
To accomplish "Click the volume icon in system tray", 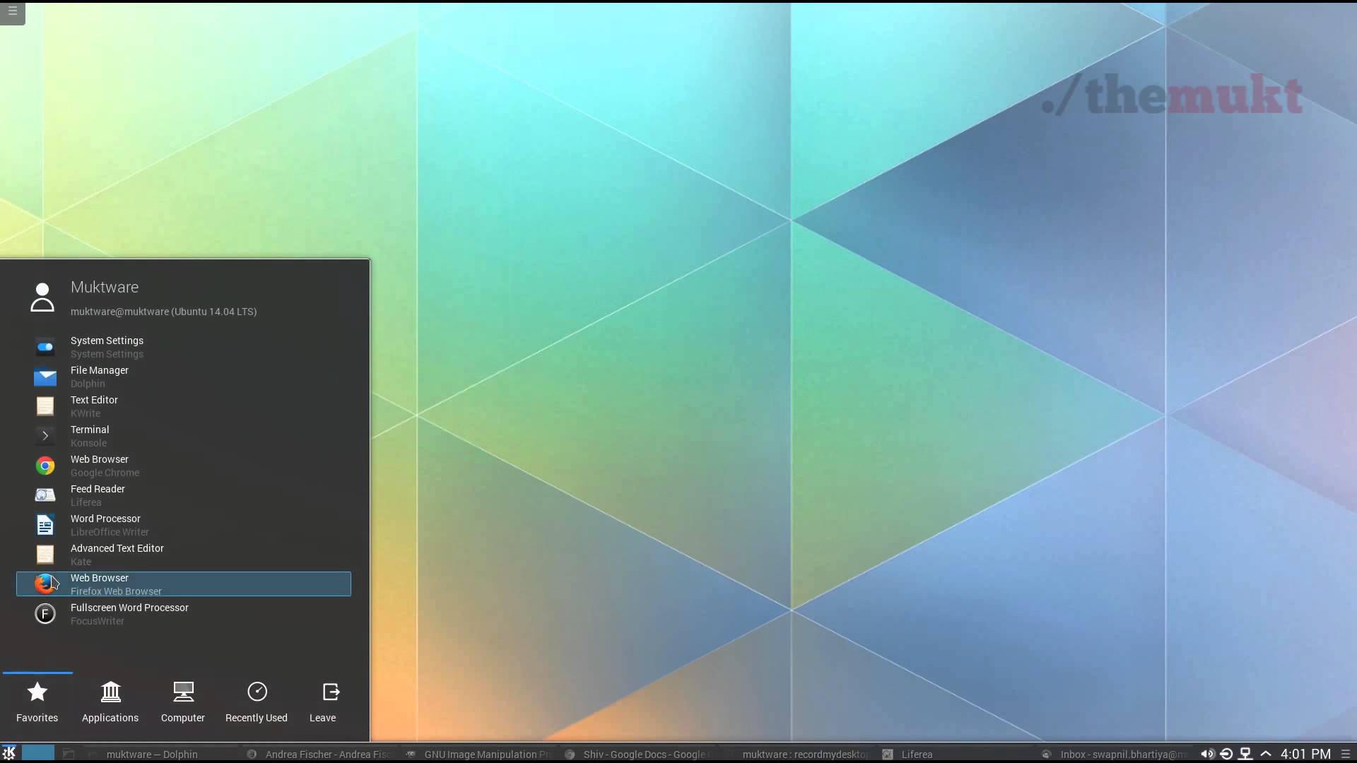I will 1207,754.
